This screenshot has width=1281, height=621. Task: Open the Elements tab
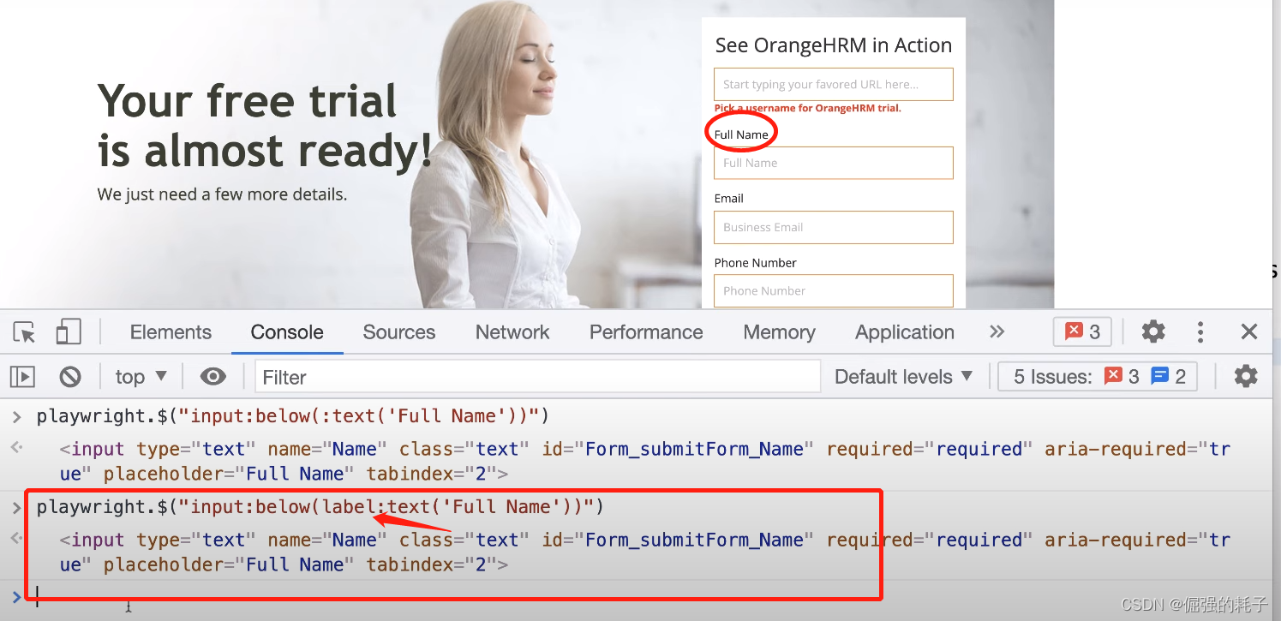171,332
